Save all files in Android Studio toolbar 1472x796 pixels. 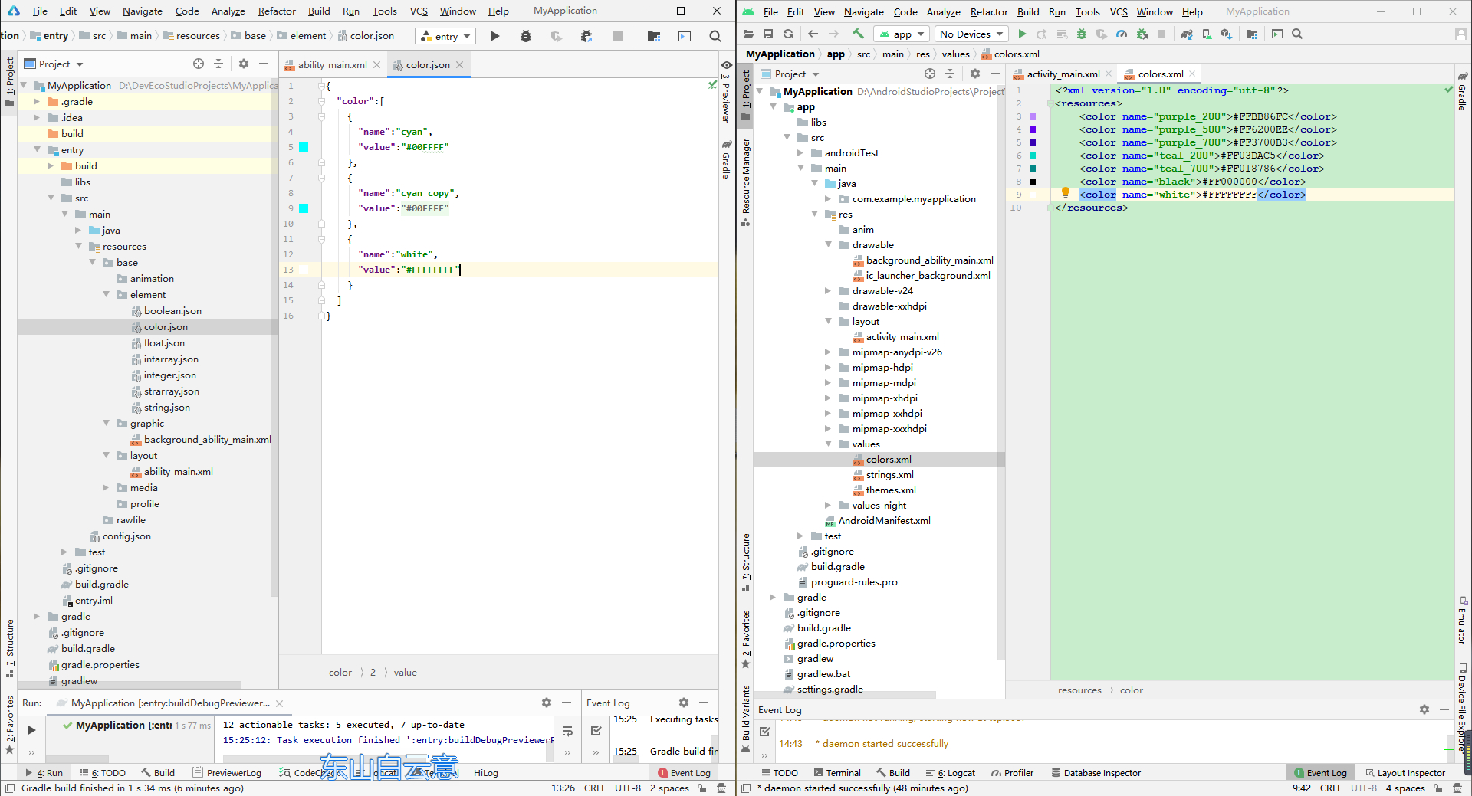tap(768, 34)
